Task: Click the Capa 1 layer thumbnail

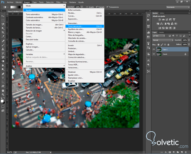Action: [x=159, y=49]
